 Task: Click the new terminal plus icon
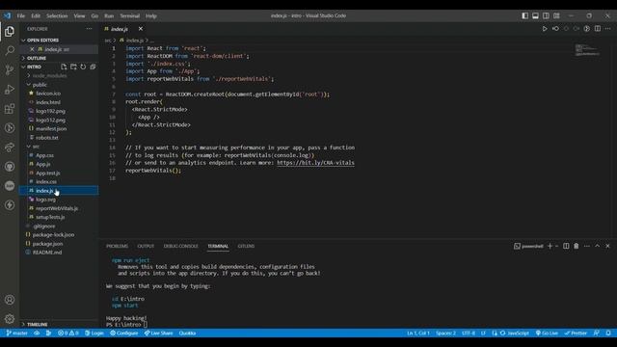tap(550, 246)
